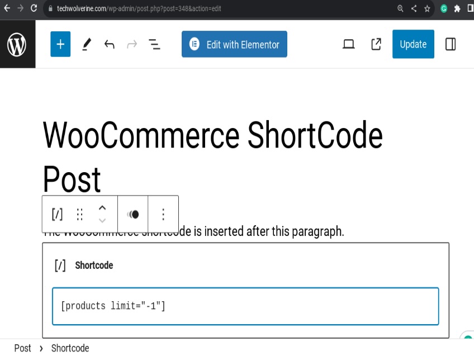Click the Jetpack-style circle icon in block toolbar

click(x=132, y=214)
